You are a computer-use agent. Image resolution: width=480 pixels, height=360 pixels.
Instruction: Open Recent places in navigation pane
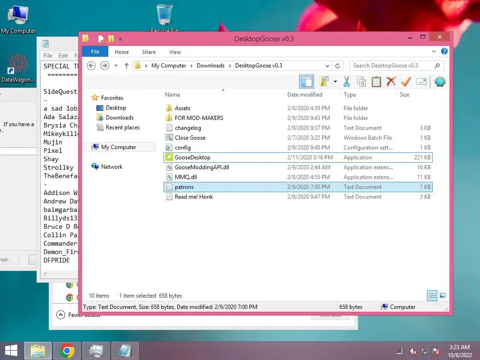pyautogui.click(x=118, y=127)
